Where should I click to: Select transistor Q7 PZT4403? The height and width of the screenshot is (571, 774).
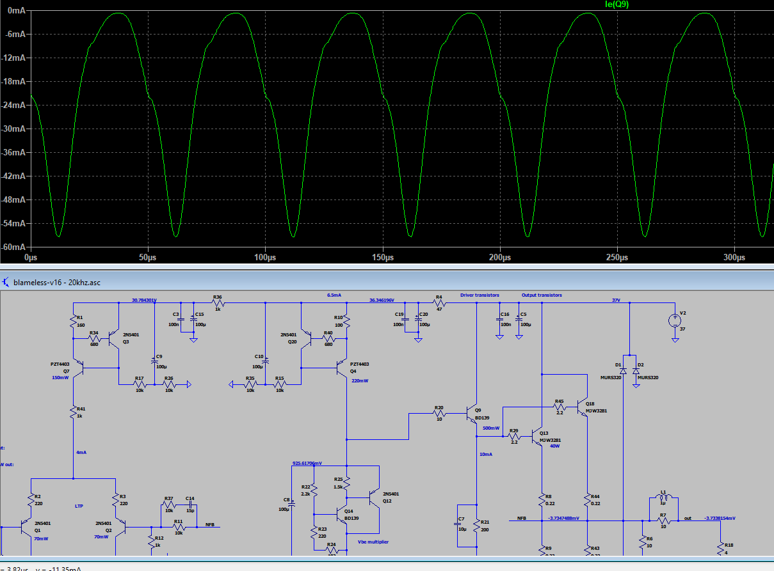tap(78, 366)
